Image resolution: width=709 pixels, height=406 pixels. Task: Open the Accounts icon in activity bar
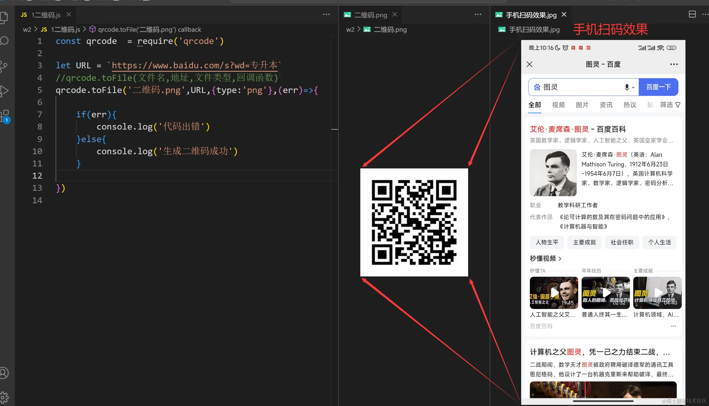pyautogui.click(x=4, y=373)
